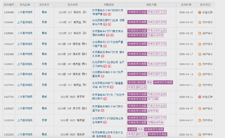Click the 投诉时间 column header
Image resolution: width=225 pixels, height=138 pixels.
(x=186, y=5)
